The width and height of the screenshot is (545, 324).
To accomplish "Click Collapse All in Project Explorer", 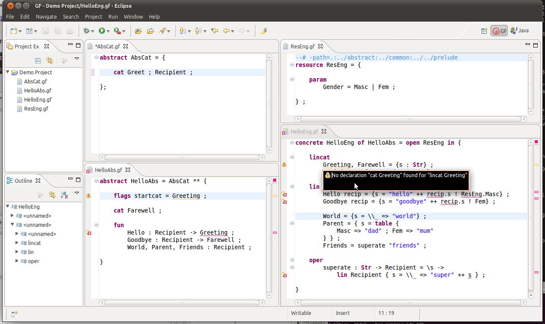I will click(38, 60).
